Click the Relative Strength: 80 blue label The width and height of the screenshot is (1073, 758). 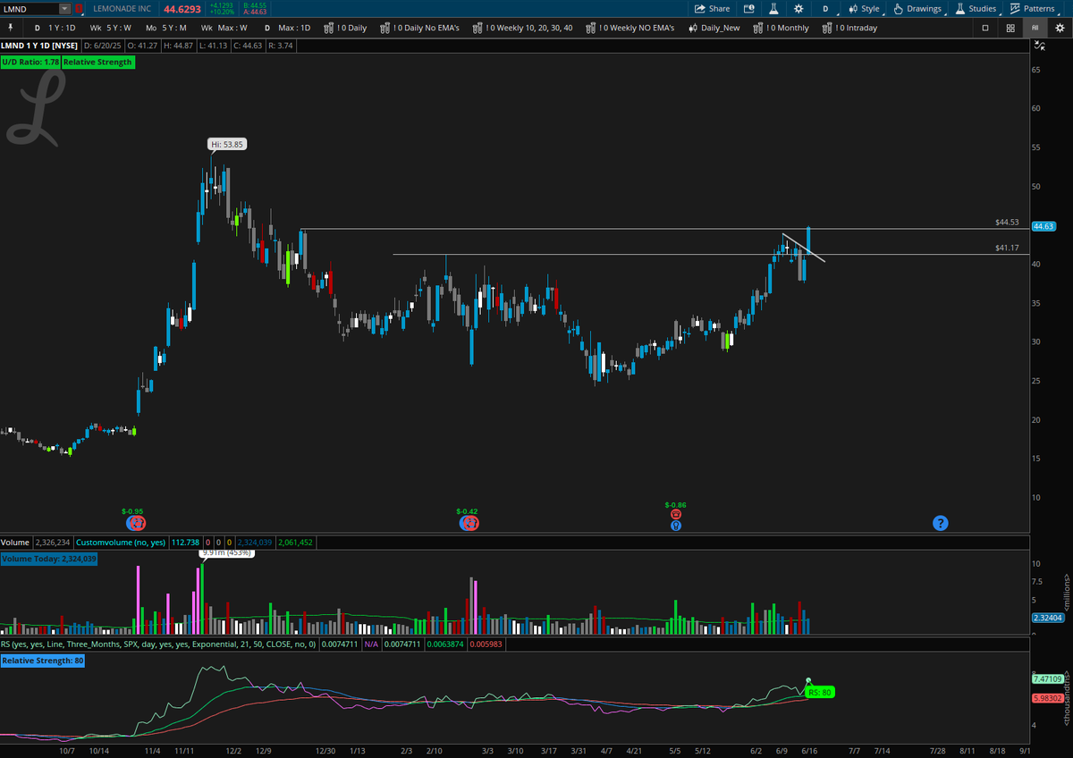[43, 661]
